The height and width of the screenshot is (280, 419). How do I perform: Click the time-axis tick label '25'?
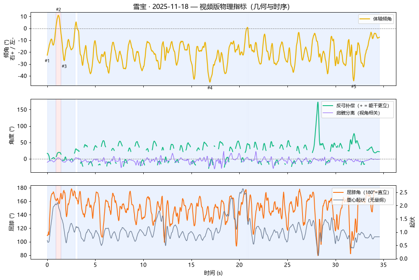[287, 265]
